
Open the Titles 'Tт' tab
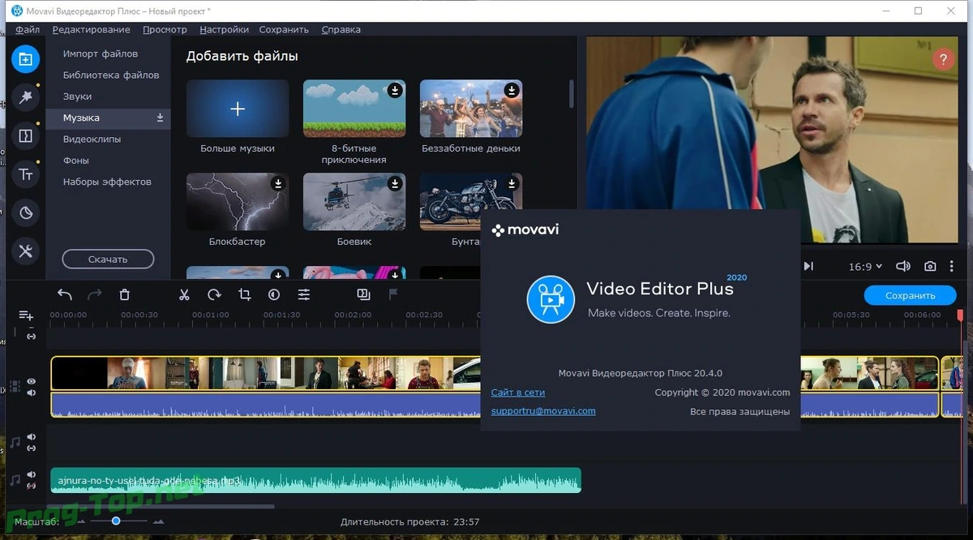click(x=25, y=174)
